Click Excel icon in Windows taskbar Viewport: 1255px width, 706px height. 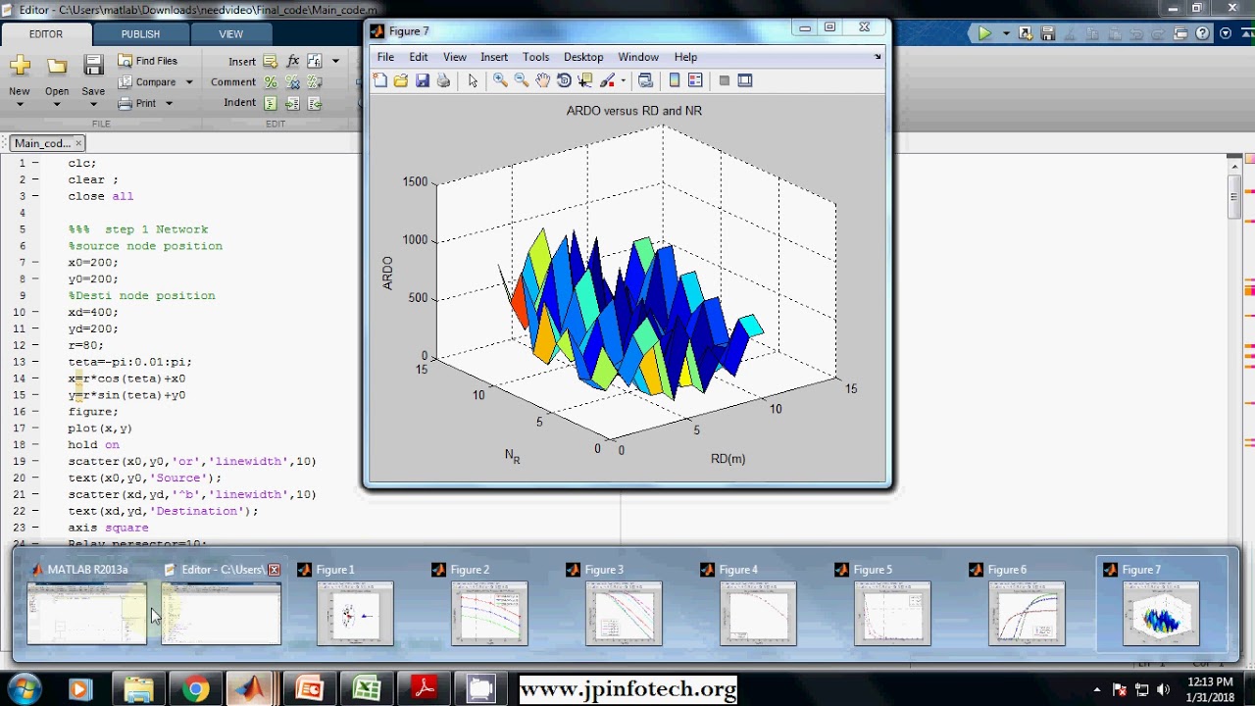[x=367, y=689]
